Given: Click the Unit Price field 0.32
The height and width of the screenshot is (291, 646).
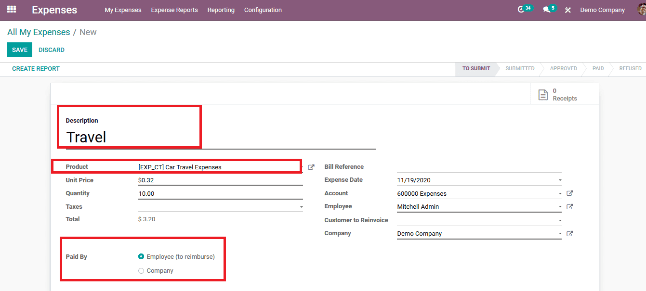Looking at the screenshot, I should click(221, 180).
